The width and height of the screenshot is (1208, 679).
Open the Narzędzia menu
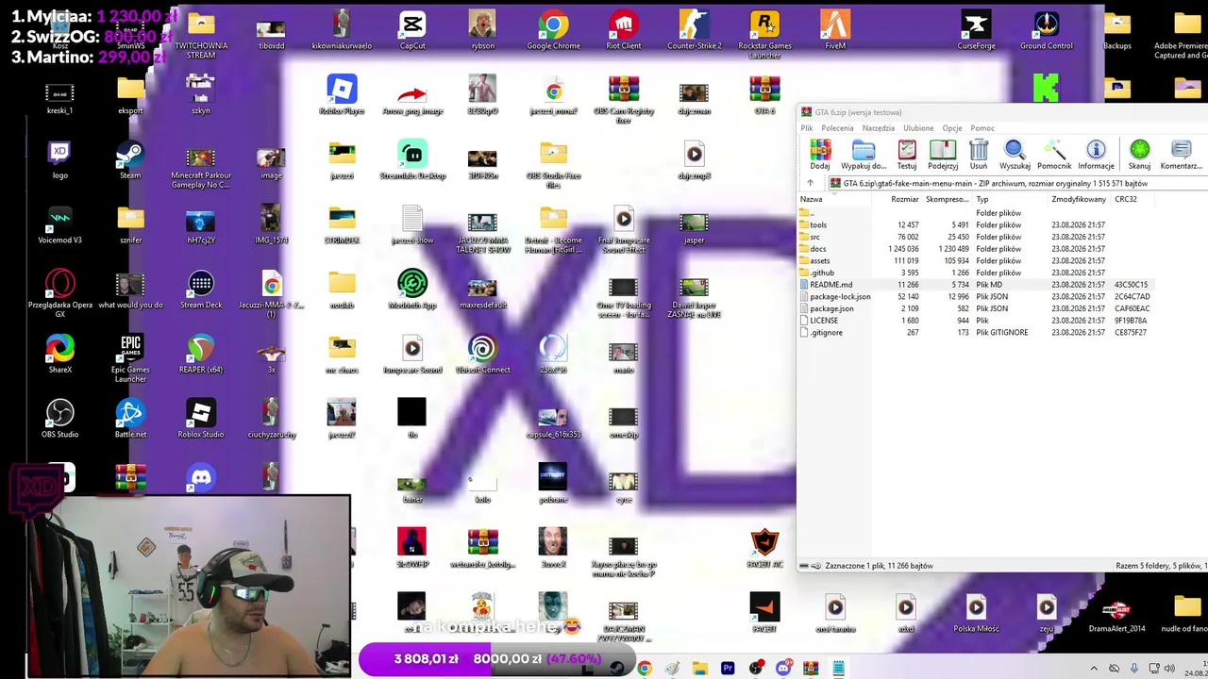[878, 128]
